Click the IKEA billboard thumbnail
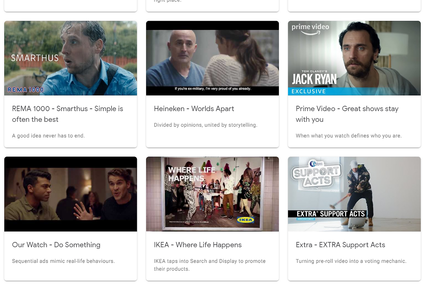The height and width of the screenshot is (284, 425). [x=212, y=194]
